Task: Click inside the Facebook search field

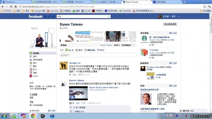Action: [82, 17]
